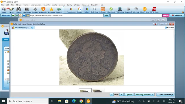Open the Settings gear icon
The image size is (185, 104).
click(35, 10)
